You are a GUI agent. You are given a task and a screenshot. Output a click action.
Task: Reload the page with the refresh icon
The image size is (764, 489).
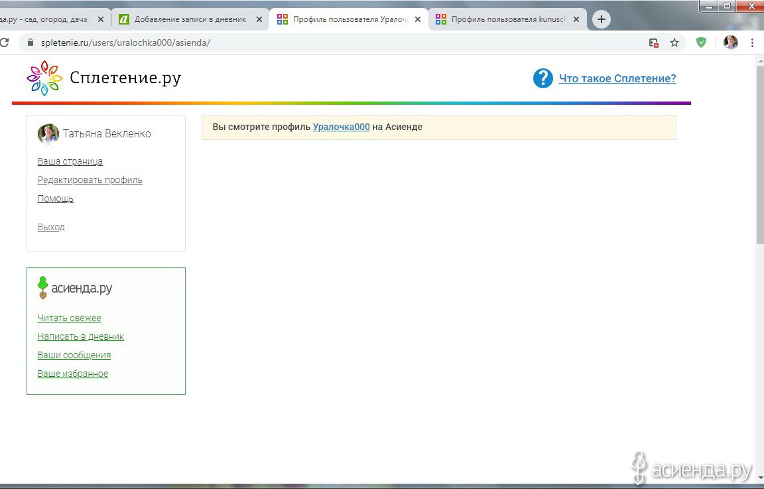[x=5, y=42]
